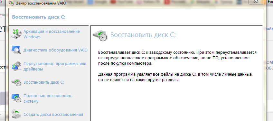The height and width of the screenshot is (121, 273).
Task: Click the Windows backup and restore icon
Action: pos(16,33)
